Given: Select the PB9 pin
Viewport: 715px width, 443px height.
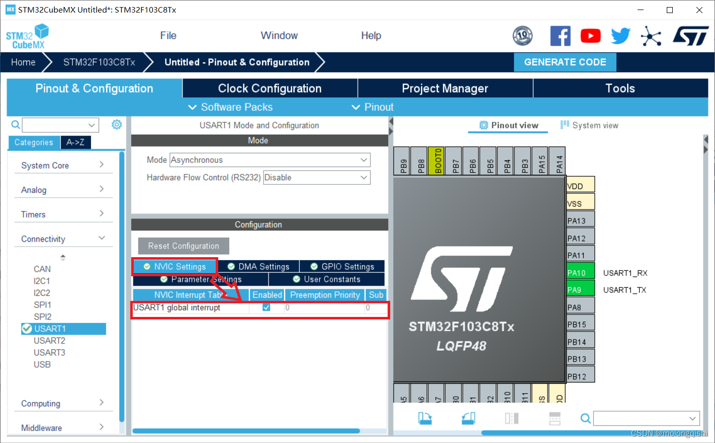Looking at the screenshot, I should tap(402, 161).
